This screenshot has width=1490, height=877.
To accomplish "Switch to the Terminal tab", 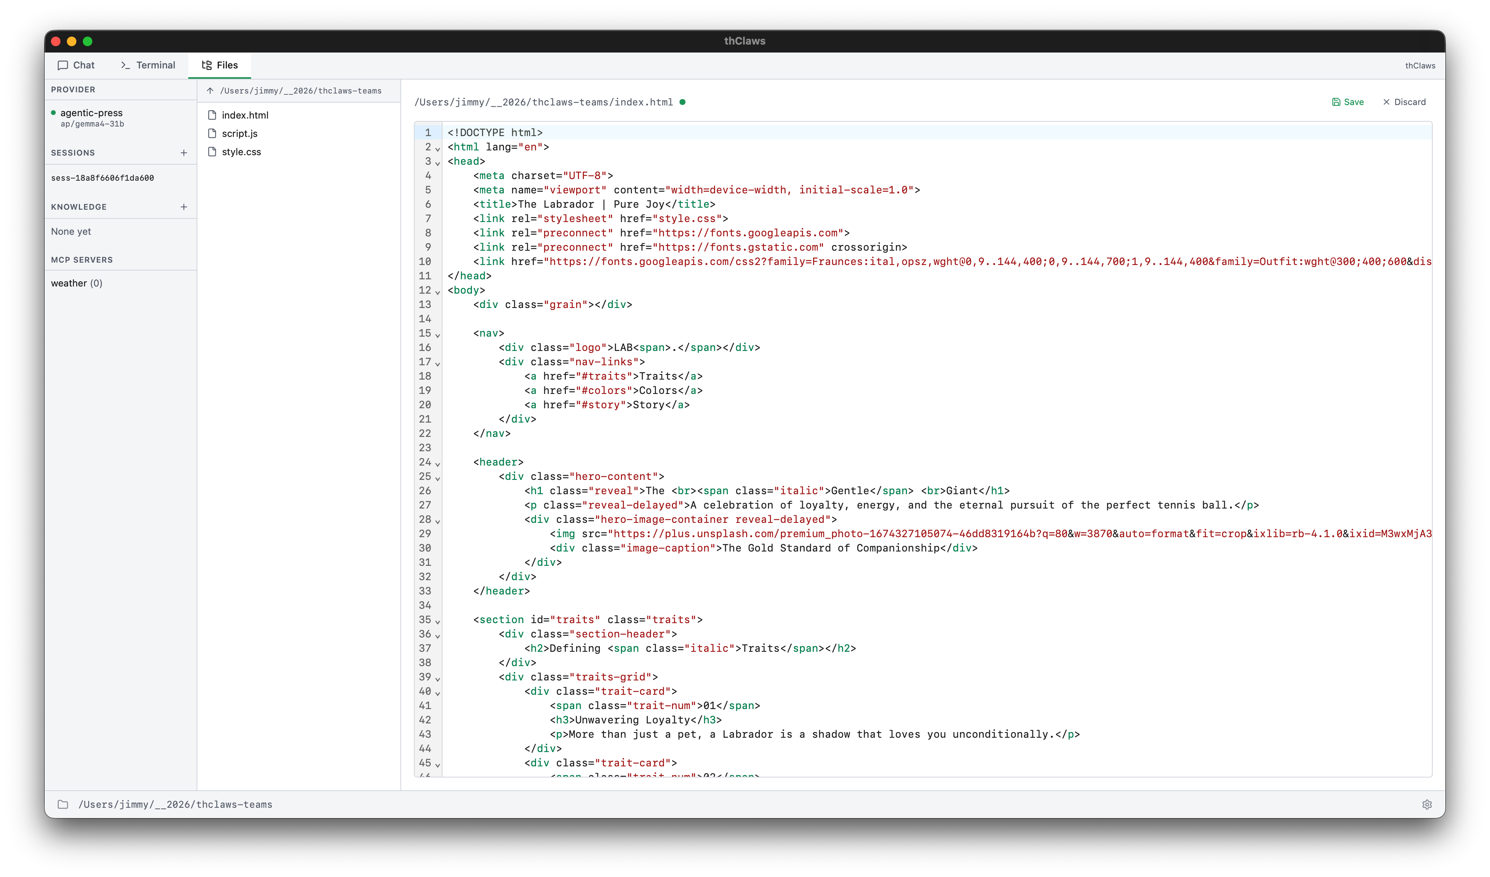I will [147, 65].
